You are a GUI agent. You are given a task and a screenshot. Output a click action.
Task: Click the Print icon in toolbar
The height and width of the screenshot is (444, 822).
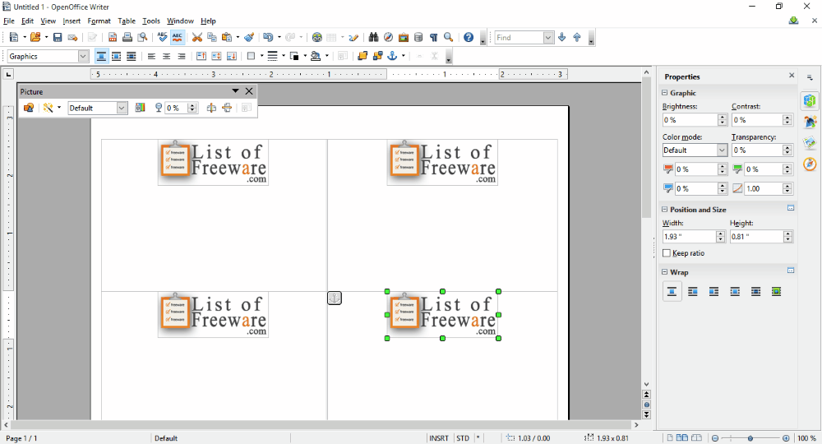127,37
